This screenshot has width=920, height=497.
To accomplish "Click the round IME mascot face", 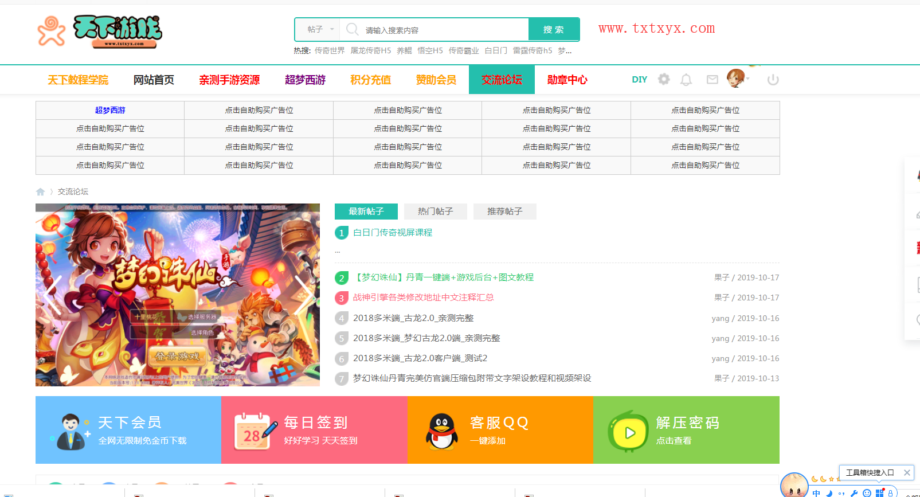I will pyautogui.click(x=794, y=485).
